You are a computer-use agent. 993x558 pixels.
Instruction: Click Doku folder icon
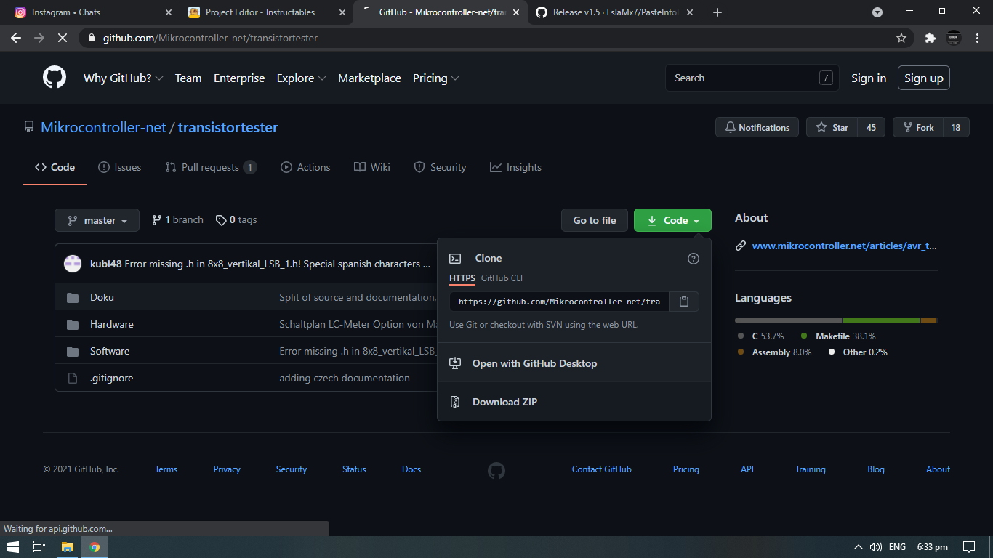[x=73, y=297]
